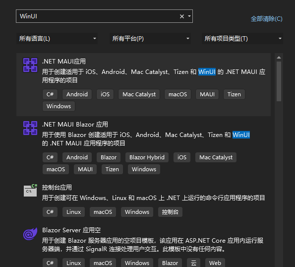Click the macOS tag under 控制台应用
The image size is (295, 267).
point(103,212)
